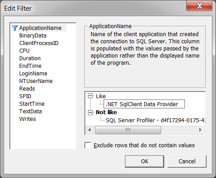This screenshot has height=178, width=216.
Task: Close the Edit Filter dialog
Action: coord(199,6)
